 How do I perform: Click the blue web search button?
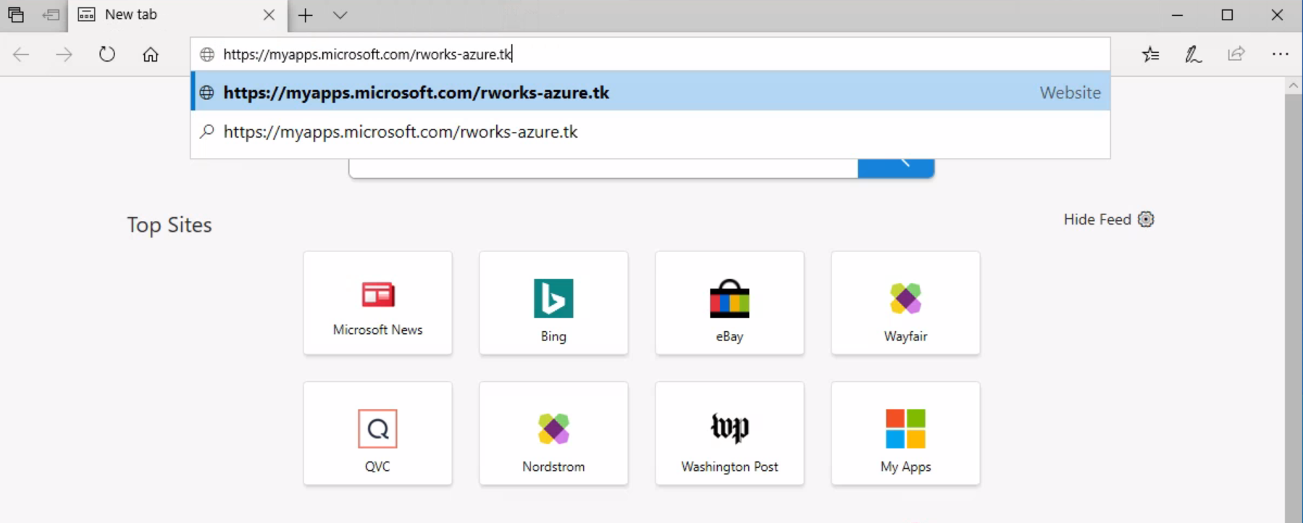point(896,167)
